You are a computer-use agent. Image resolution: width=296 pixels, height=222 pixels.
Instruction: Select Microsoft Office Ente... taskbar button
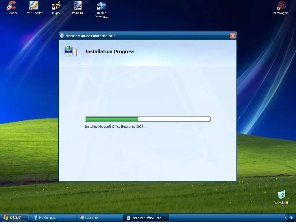pyautogui.click(x=146, y=218)
